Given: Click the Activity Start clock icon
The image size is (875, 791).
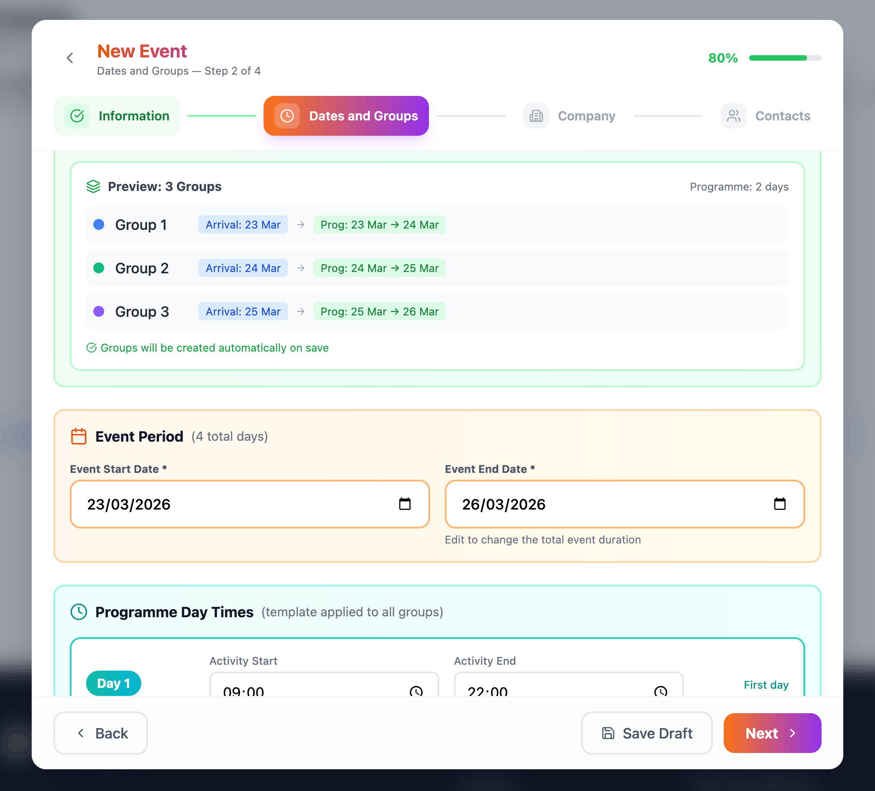Looking at the screenshot, I should click(416, 691).
